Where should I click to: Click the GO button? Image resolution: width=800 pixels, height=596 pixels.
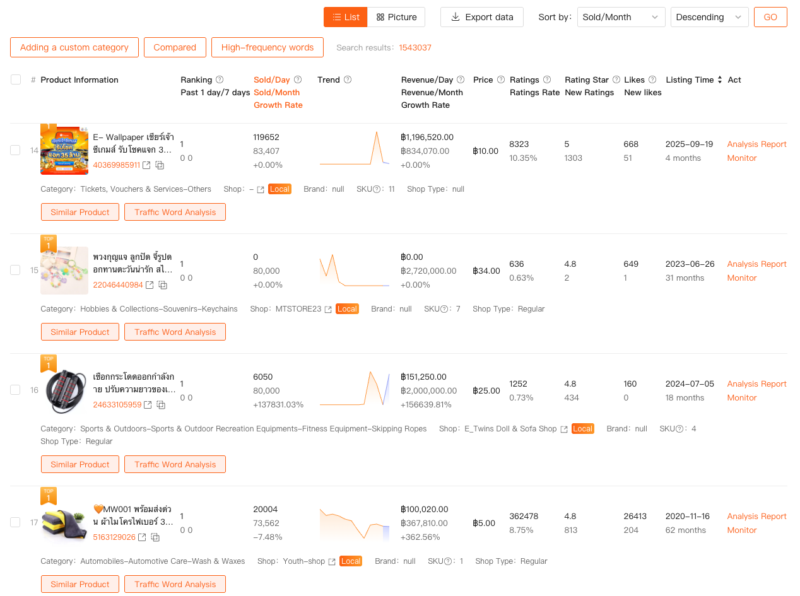click(x=770, y=17)
